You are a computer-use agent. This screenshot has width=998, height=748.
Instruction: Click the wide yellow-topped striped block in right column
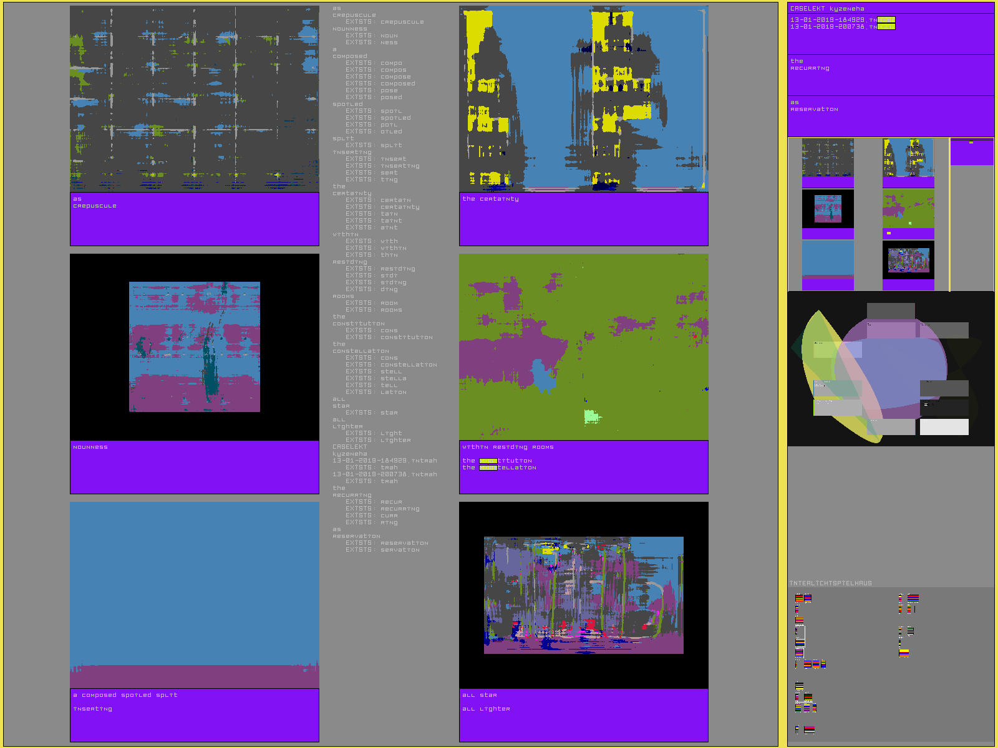(x=904, y=653)
